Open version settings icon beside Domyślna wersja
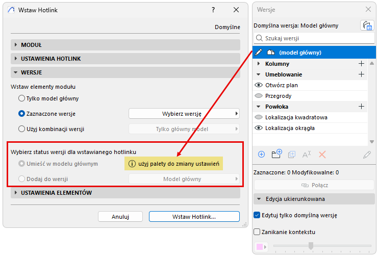Viewport: 378px width, 257px height. coord(367,25)
